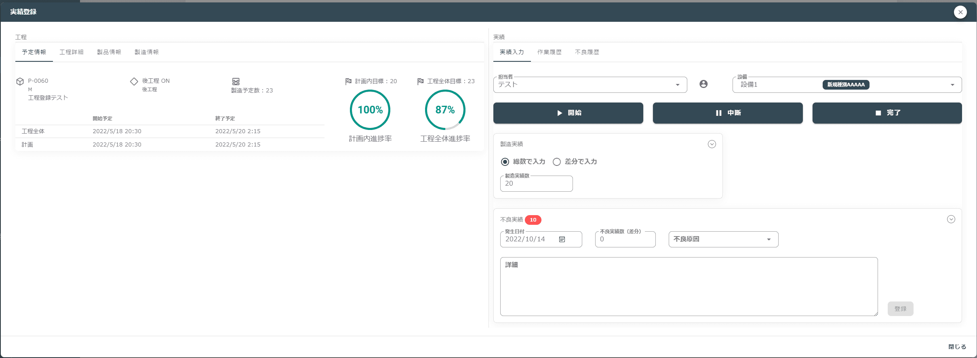This screenshot has height=358, width=977.
Task: Select the 総数で入力 radio option
Action: (505, 162)
